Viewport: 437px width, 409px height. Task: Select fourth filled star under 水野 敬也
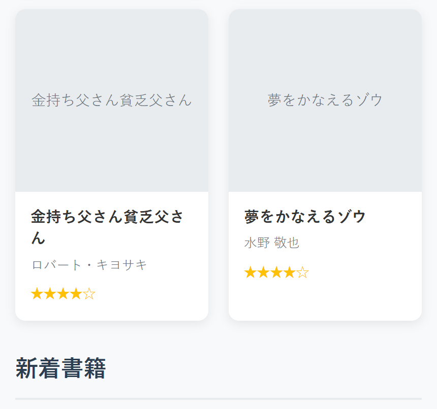click(x=290, y=272)
